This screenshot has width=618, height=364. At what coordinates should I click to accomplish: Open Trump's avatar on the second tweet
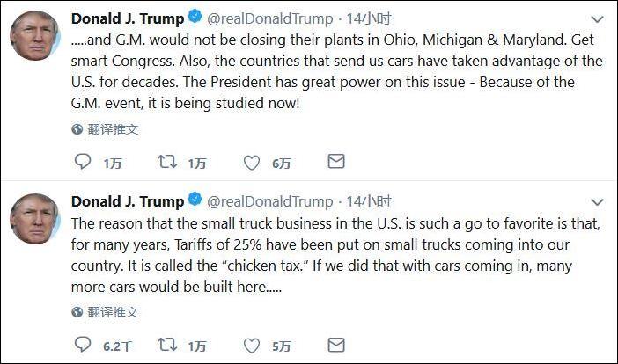tap(34, 219)
